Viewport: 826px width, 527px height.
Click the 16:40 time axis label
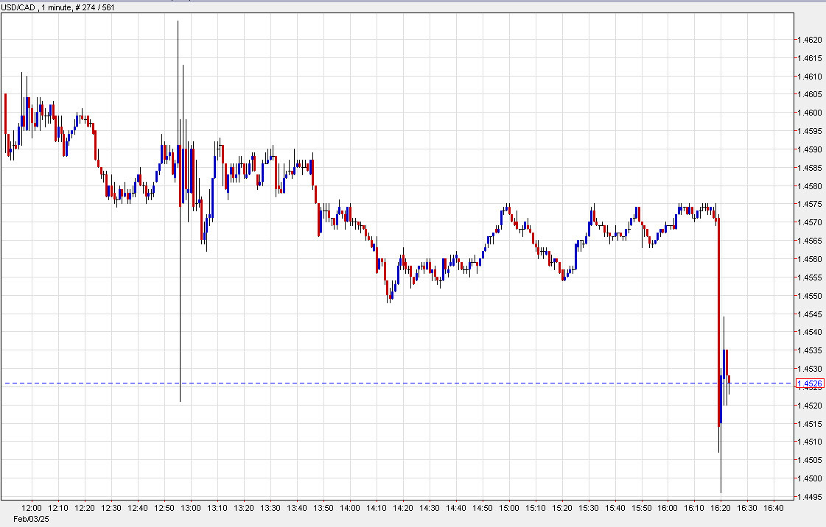click(x=774, y=509)
